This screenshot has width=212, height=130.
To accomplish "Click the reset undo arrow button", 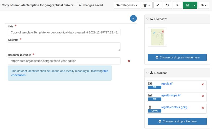I will point(167,5).
